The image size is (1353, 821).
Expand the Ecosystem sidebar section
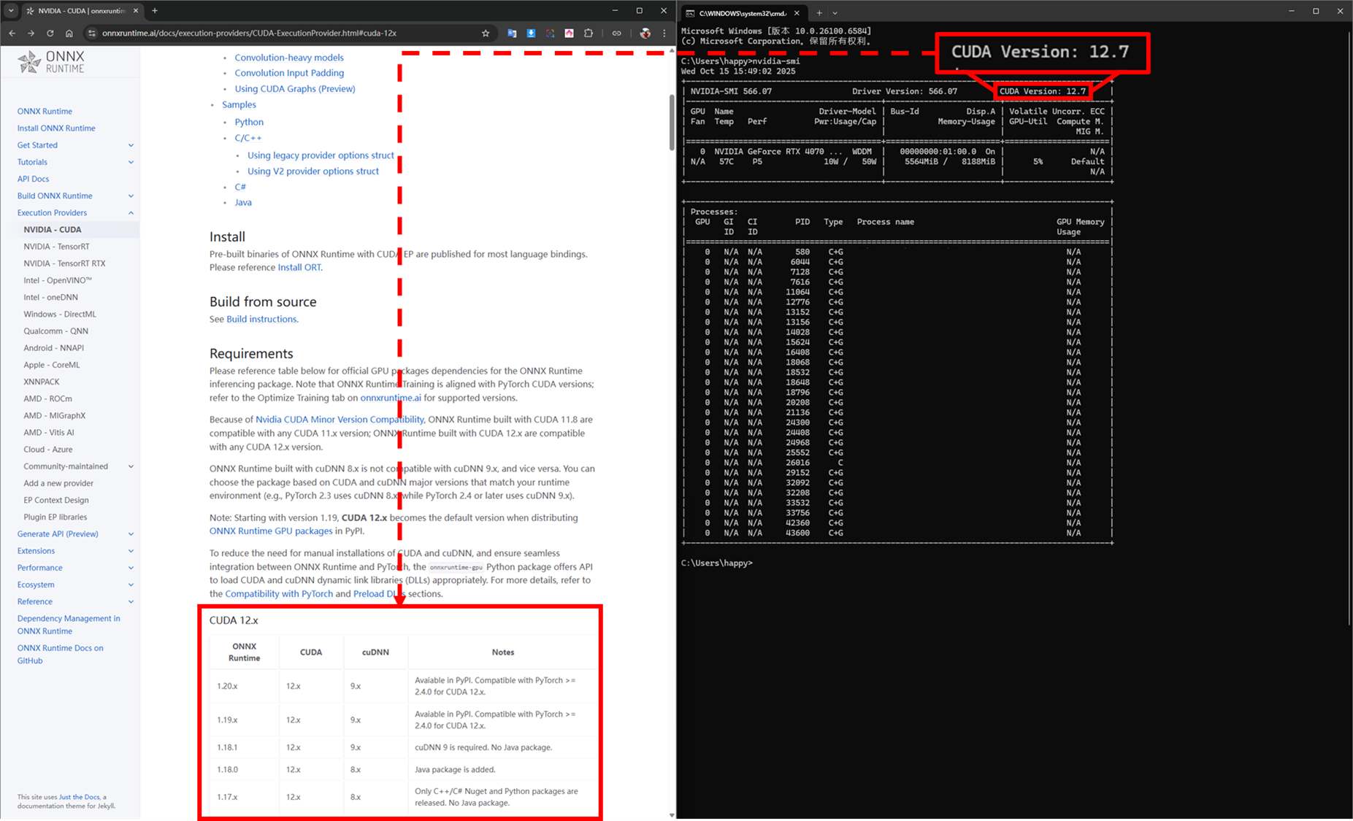(131, 585)
